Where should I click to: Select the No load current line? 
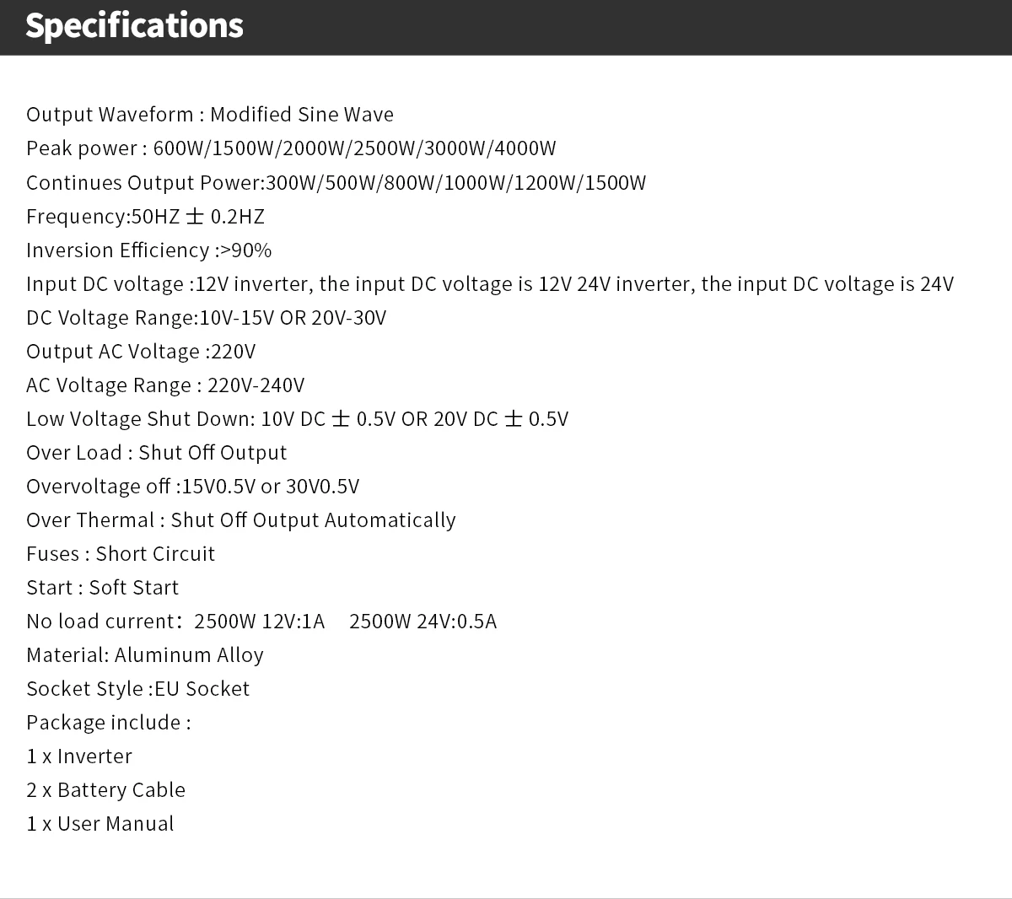(x=261, y=621)
